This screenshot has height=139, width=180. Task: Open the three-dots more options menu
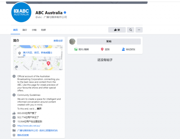pyautogui.click(x=139, y=30)
